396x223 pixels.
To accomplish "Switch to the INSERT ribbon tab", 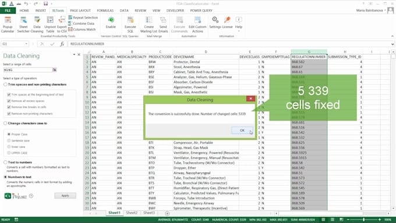I will click(40, 10).
